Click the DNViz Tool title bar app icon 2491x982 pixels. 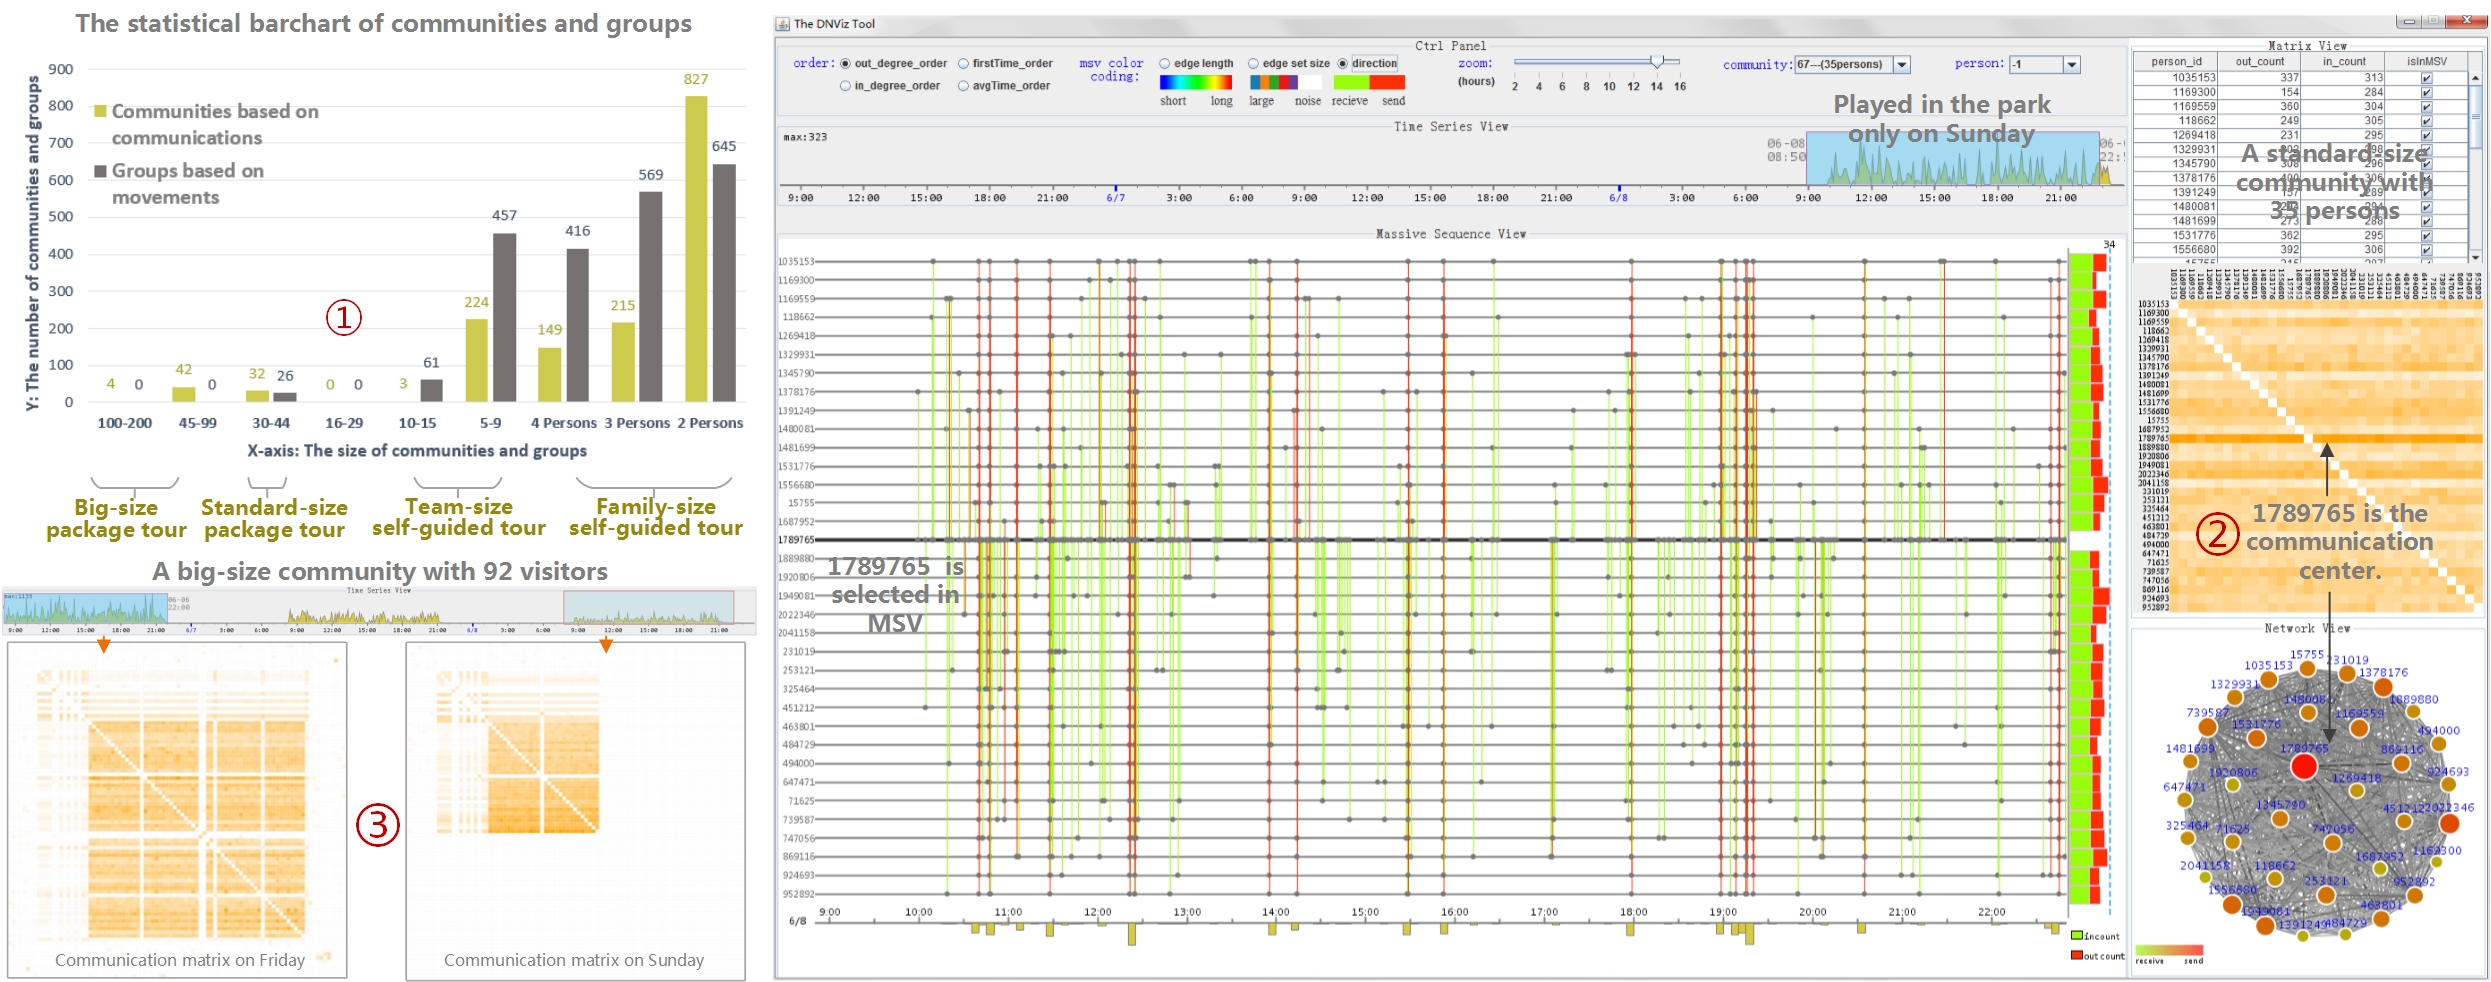pyautogui.click(x=783, y=24)
